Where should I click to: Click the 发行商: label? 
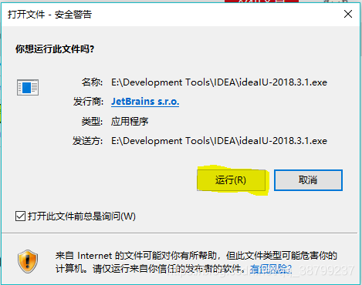click(x=88, y=102)
